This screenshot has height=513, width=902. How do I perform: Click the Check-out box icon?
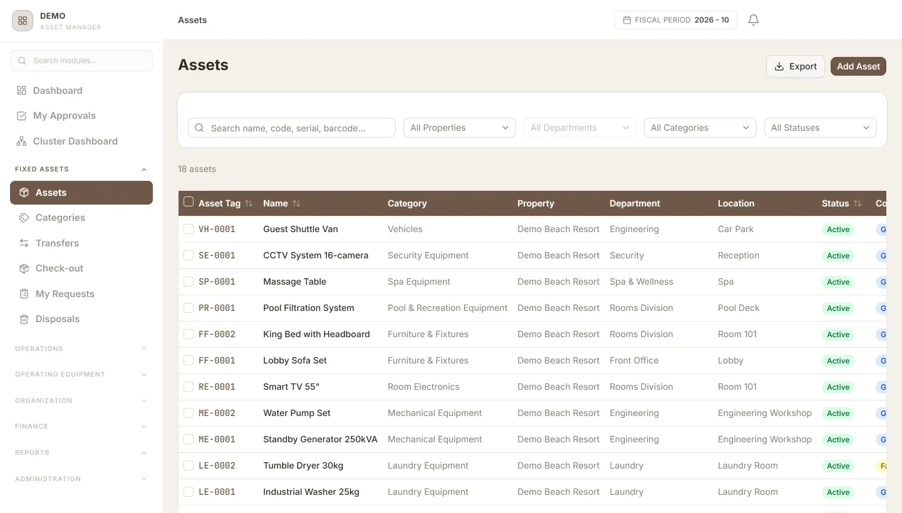(x=24, y=268)
